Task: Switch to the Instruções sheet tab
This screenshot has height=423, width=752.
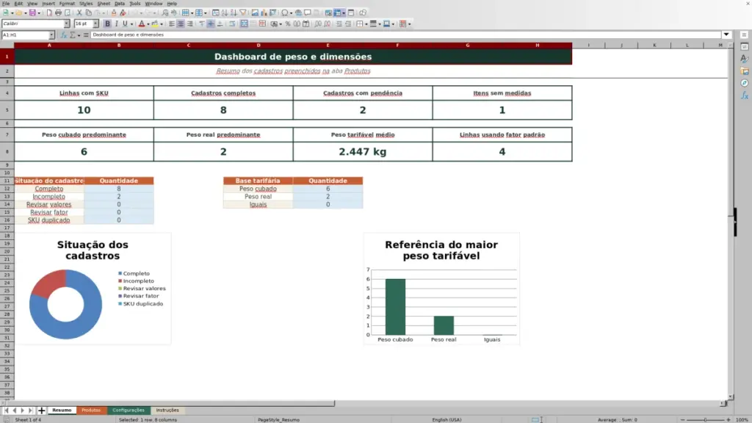Action: [x=167, y=411]
